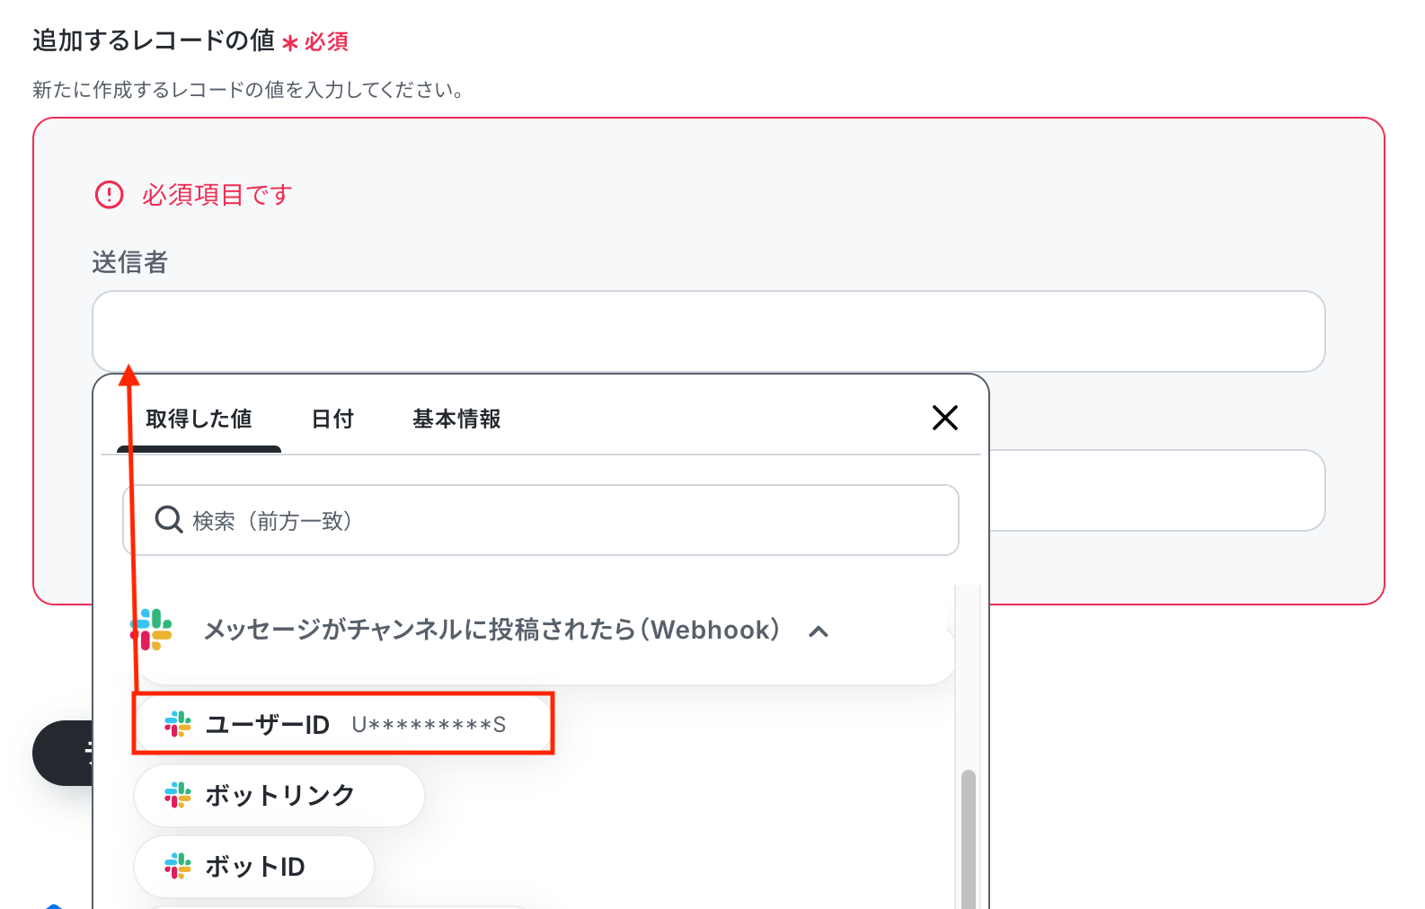The height and width of the screenshot is (909, 1425).
Task: Click the Slack logo beside the Webhook heading
Action: pos(152,630)
